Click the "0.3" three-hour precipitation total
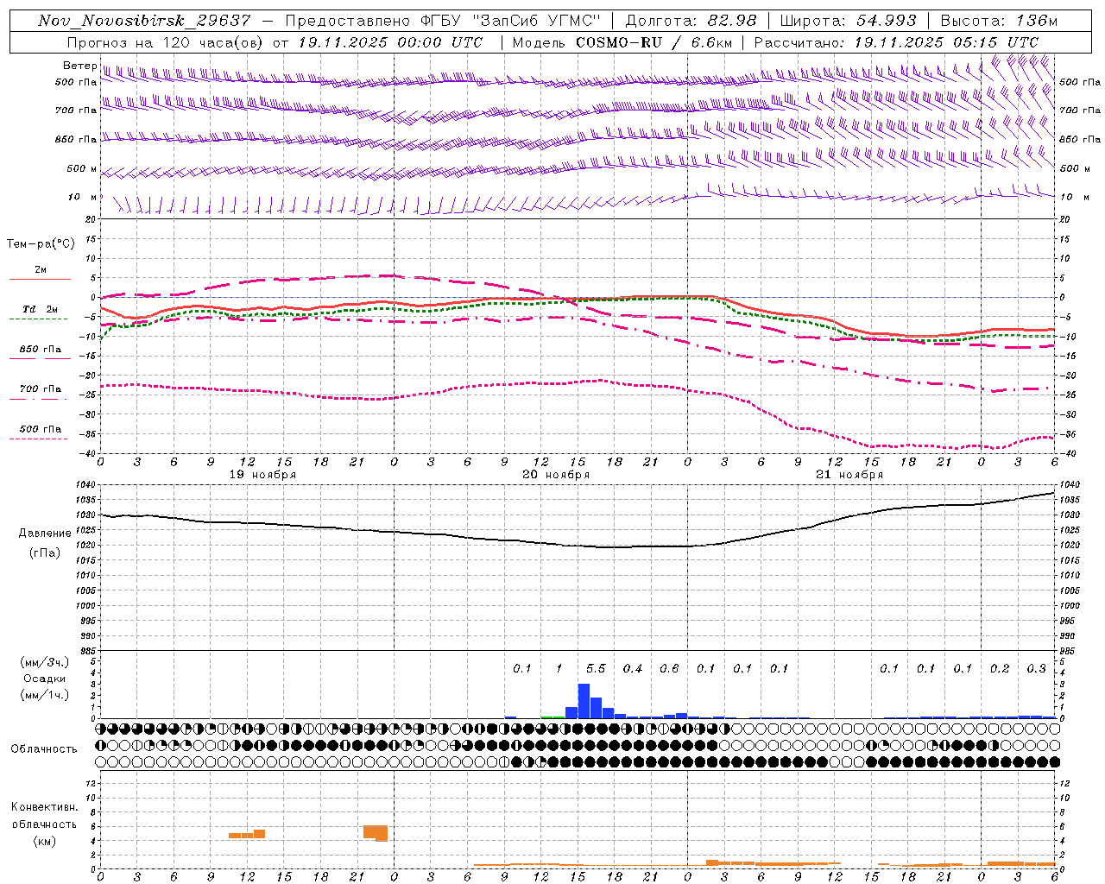The width and height of the screenshot is (1105, 884). click(x=1036, y=669)
